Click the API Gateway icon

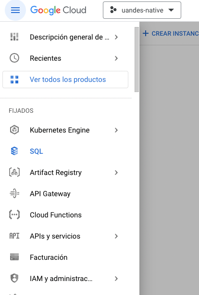14,194
